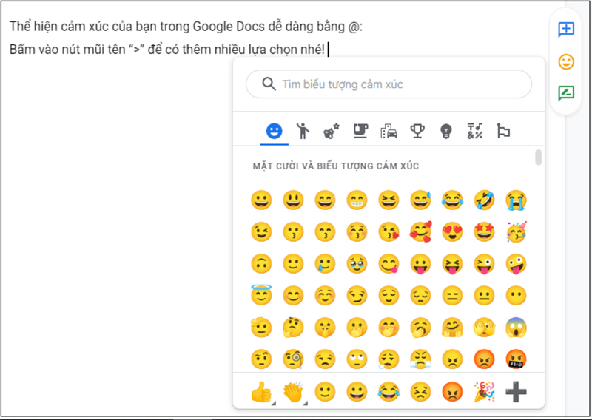Click the Suggest edits side icon
Viewport: 592px width, 420px height.
(566, 93)
